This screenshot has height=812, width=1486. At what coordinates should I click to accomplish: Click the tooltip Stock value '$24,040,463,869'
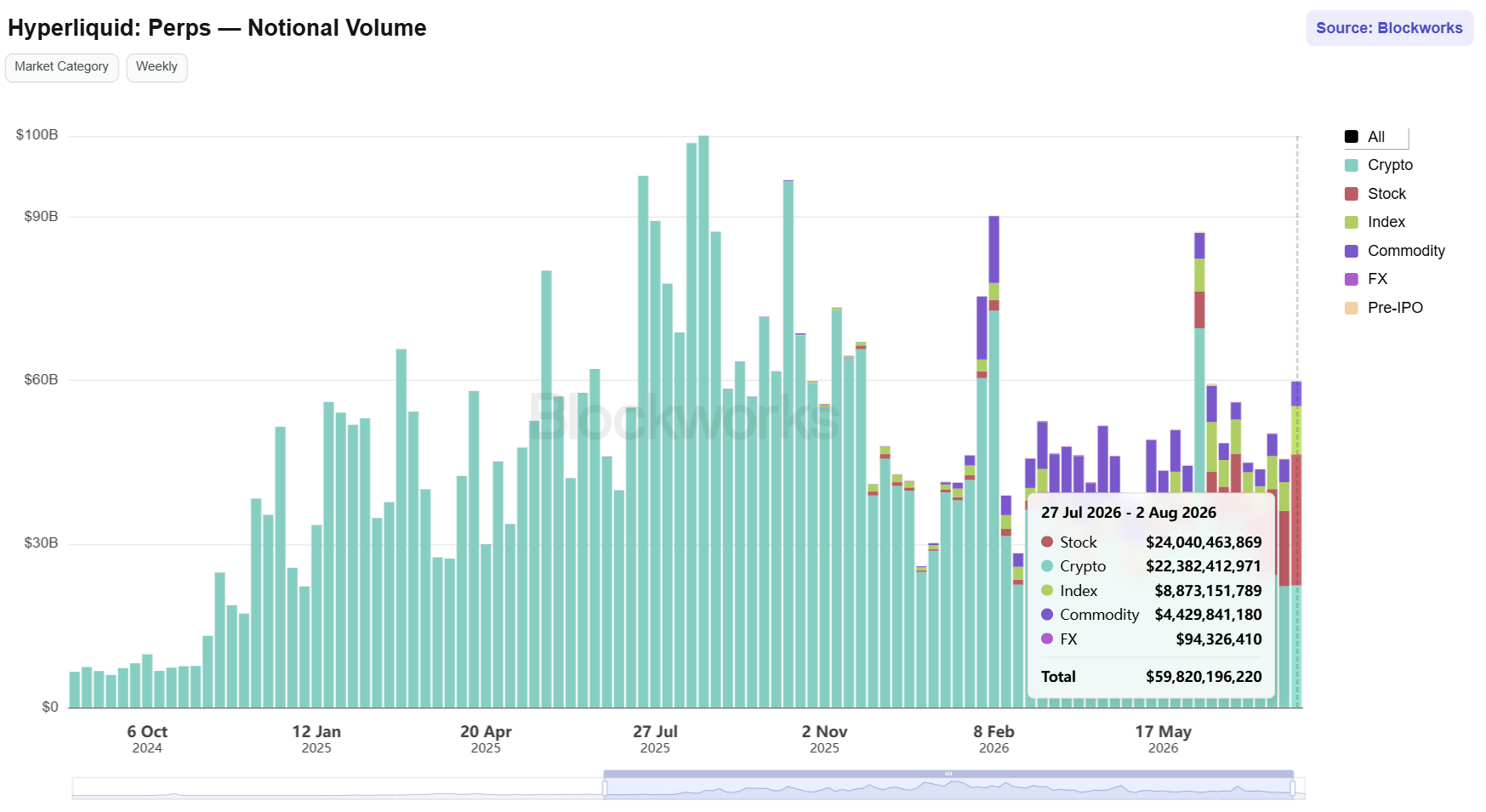[1204, 542]
